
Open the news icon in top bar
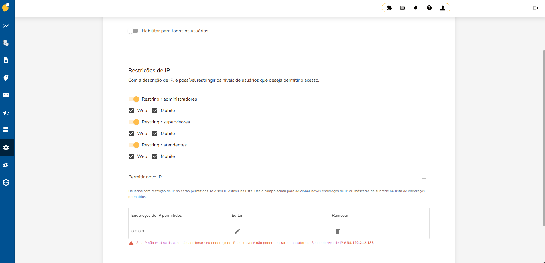coord(403,8)
